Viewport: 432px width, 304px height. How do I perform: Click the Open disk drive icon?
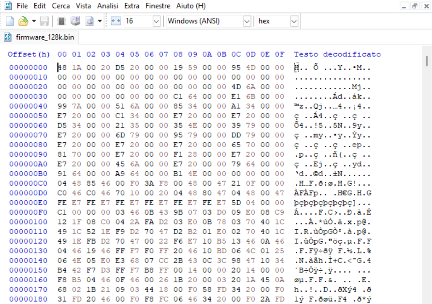click(75, 21)
